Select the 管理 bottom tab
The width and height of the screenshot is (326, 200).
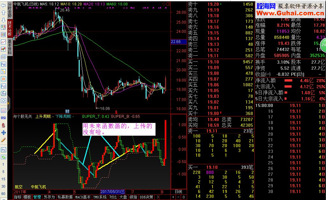(x=37, y=197)
